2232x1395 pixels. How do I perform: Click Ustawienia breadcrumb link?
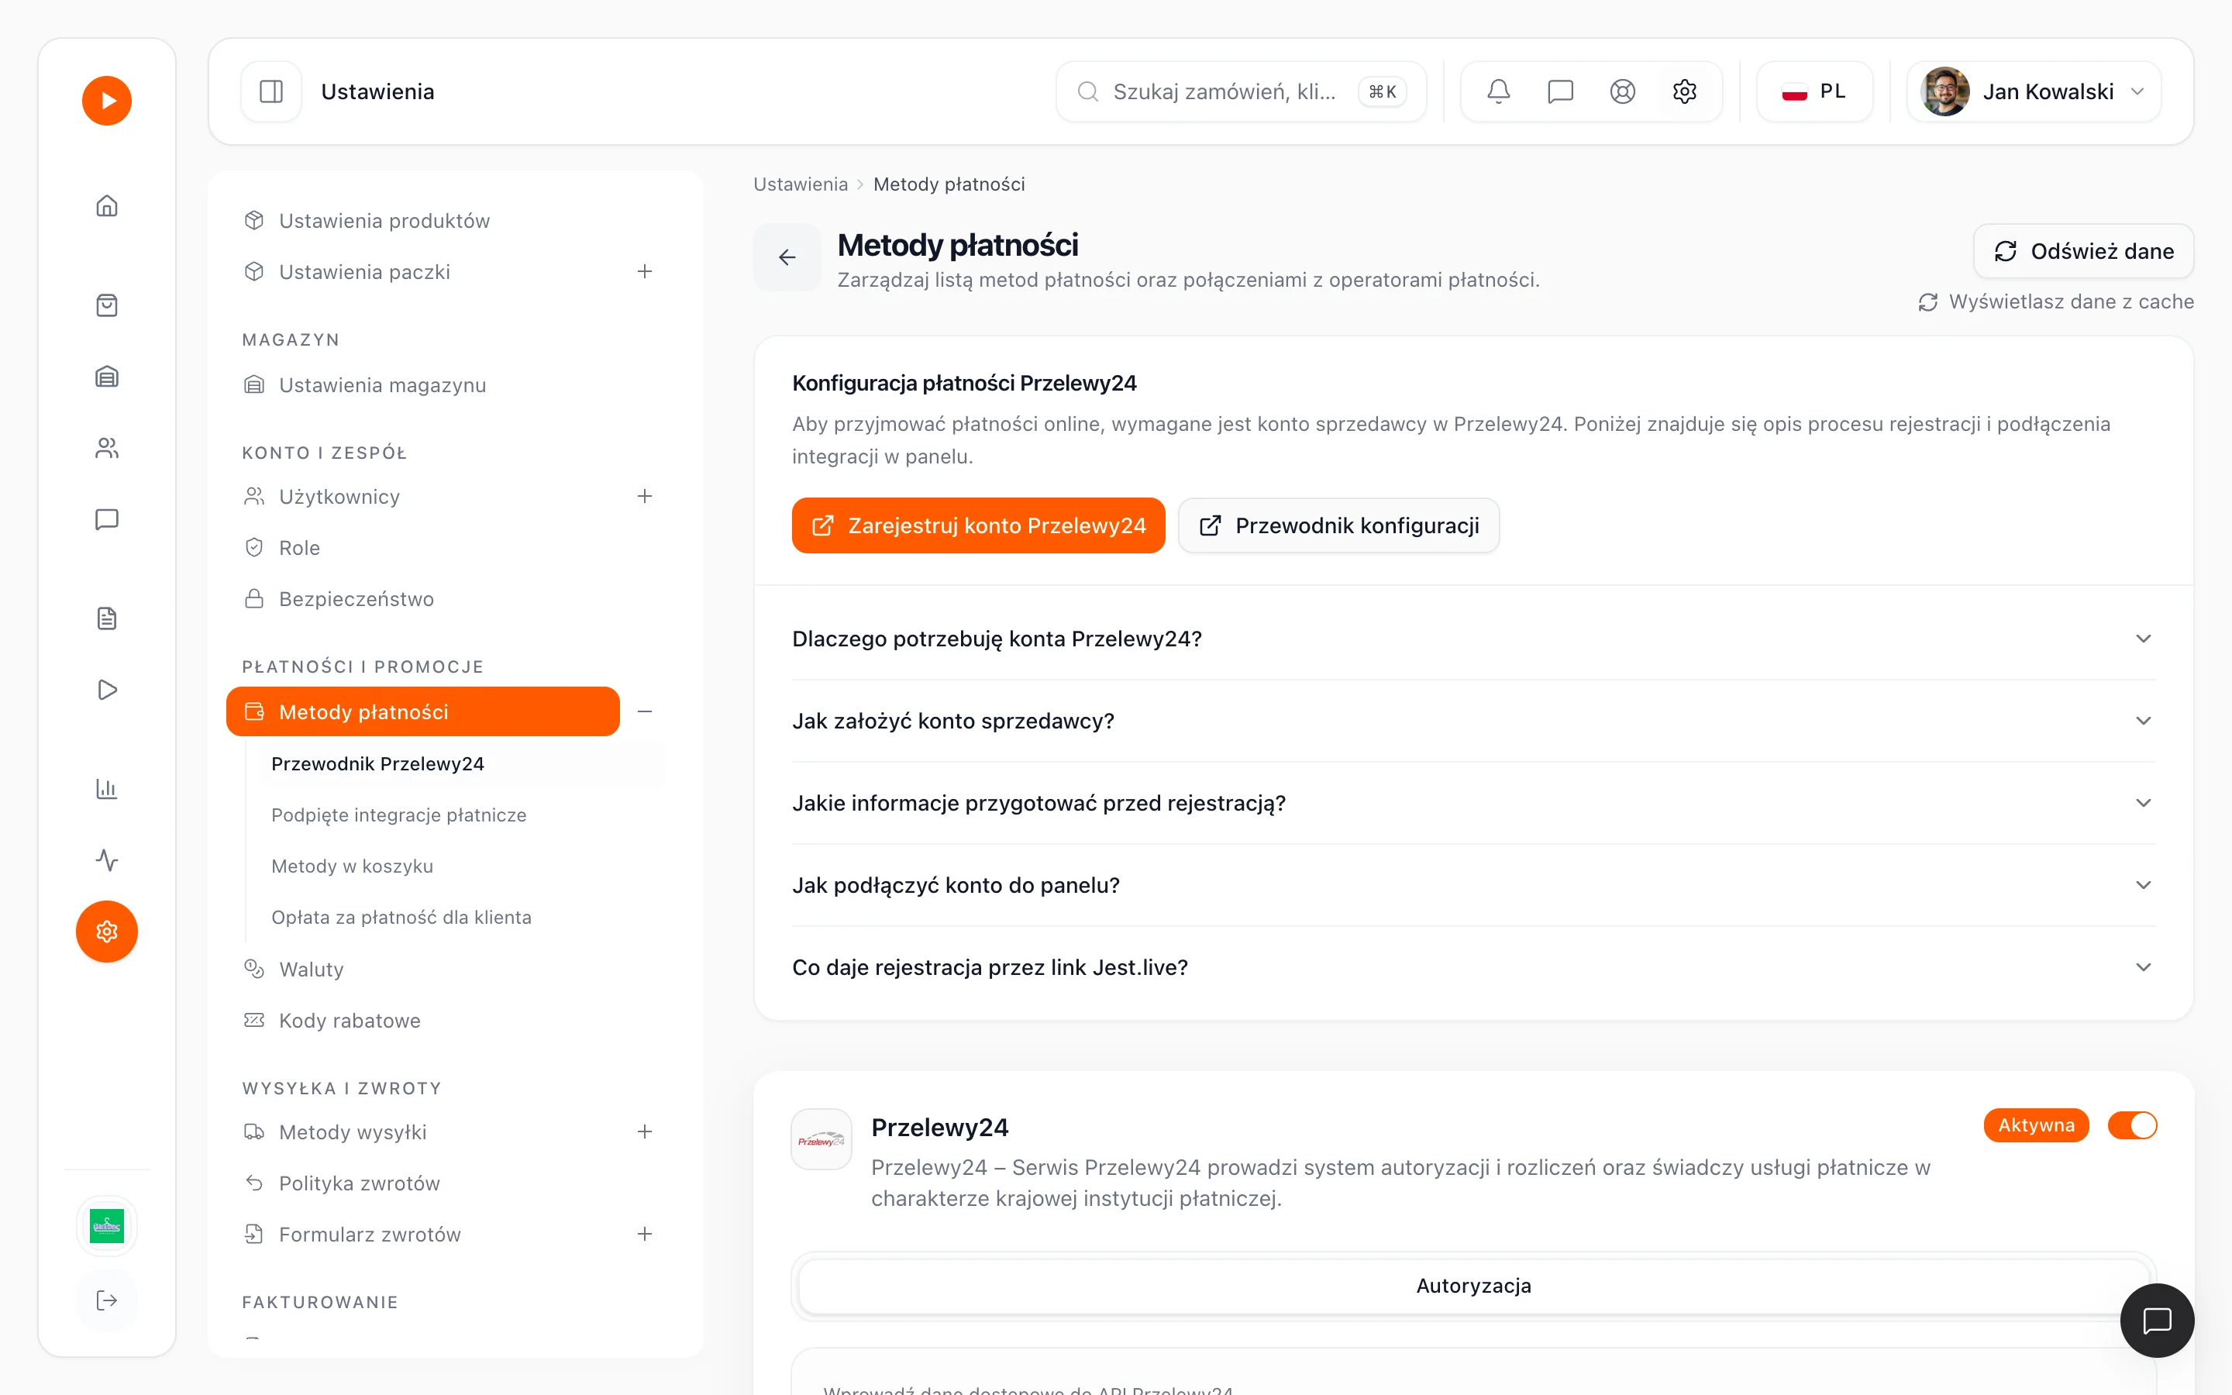[801, 184]
